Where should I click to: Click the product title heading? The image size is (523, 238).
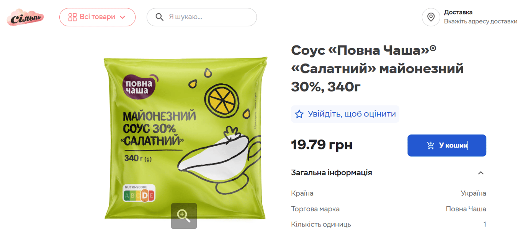point(377,69)
